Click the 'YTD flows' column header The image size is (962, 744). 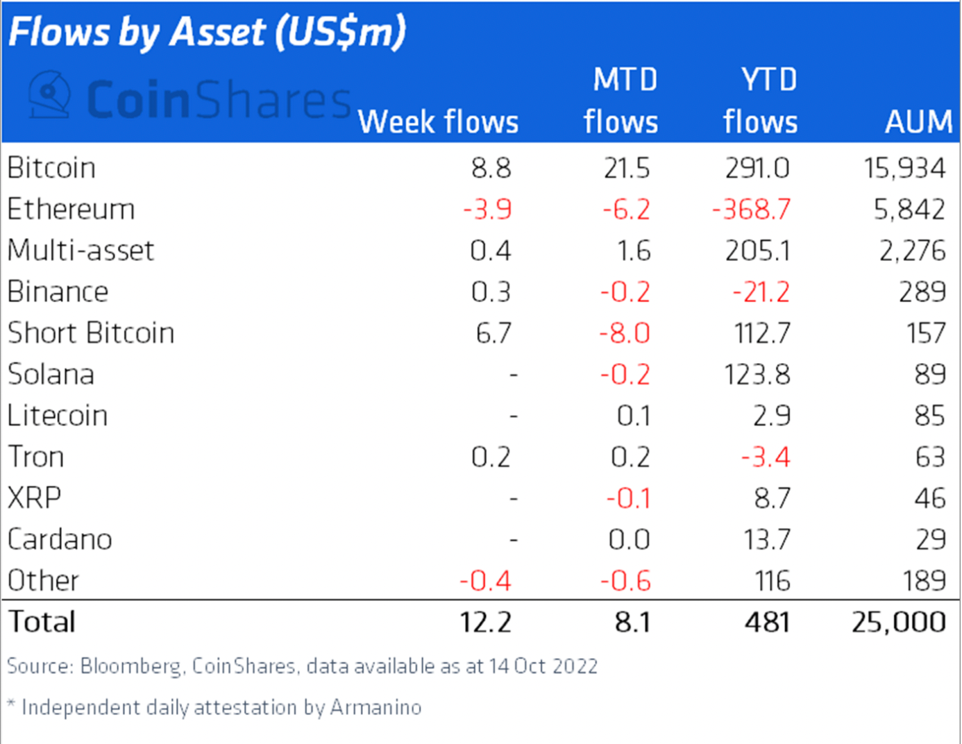point(761,101)
